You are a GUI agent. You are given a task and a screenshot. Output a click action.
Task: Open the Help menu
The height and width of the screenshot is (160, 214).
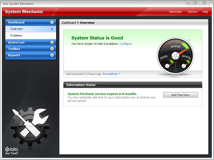point(205,12)
